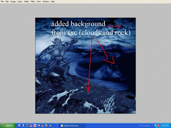Open the Help menu

pyautogui.click(x=52, y=1)
